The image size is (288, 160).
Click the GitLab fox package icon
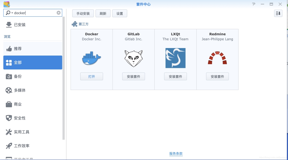tap(134, 58)
